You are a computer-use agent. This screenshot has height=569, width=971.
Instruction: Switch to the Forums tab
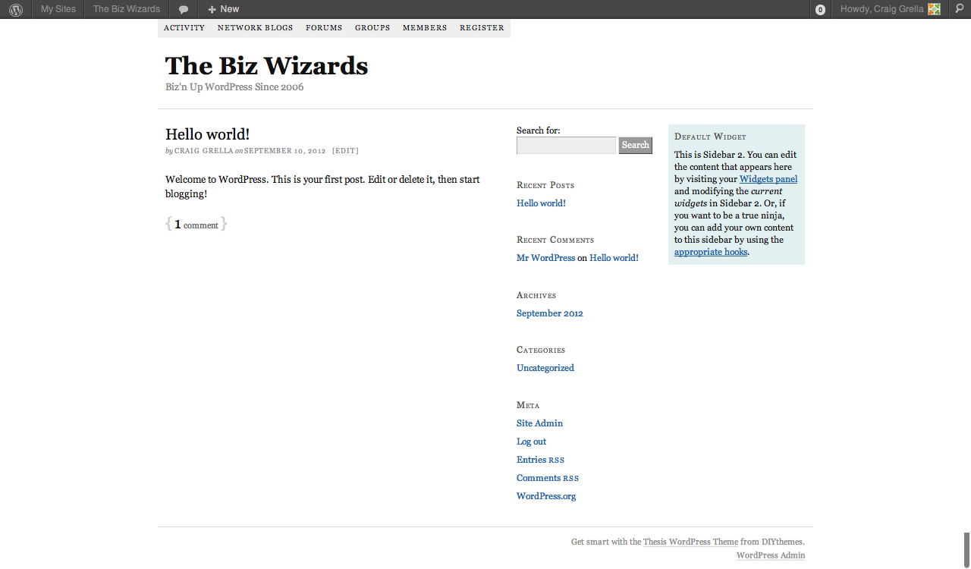point(324,28)
